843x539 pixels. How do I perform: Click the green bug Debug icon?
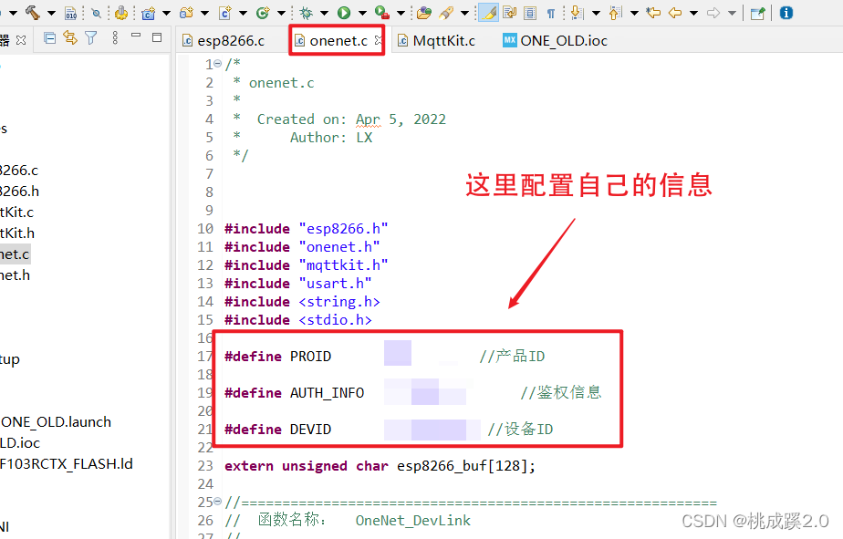(x=306, y=13)
